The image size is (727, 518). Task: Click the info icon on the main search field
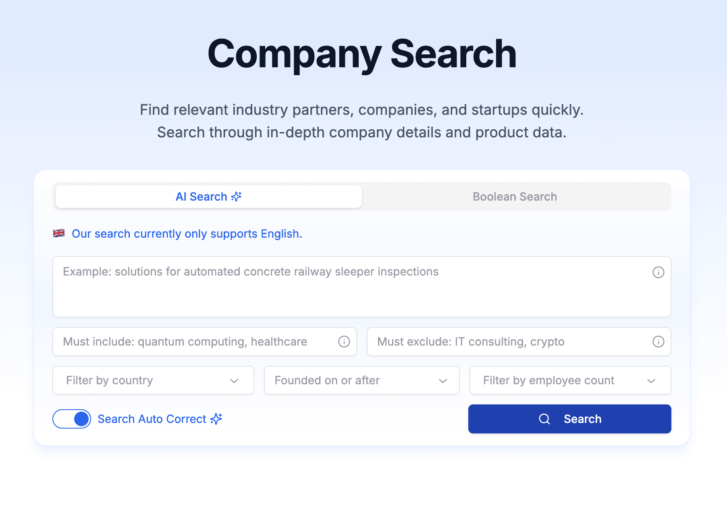point(658,272)
